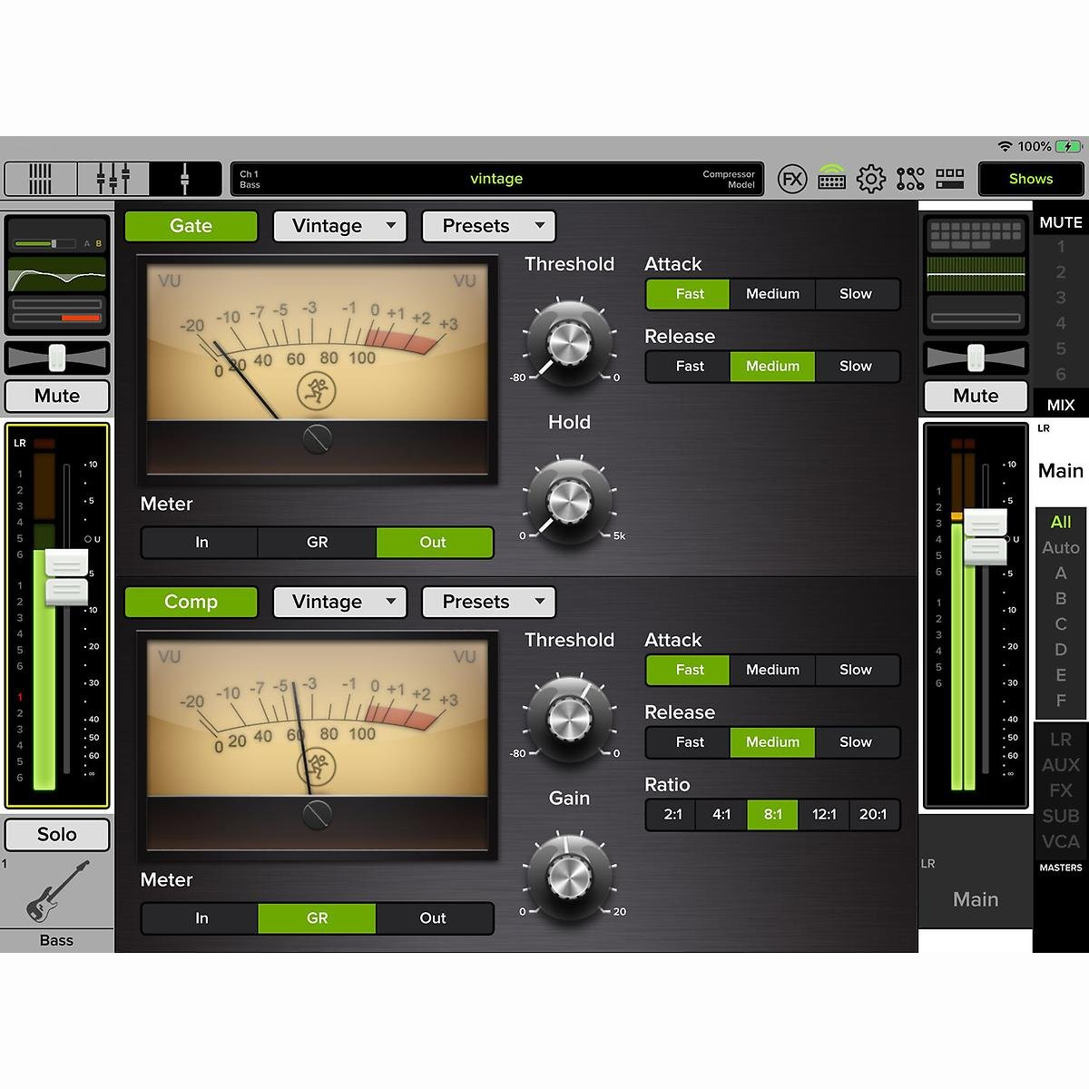The image size is (1089, 1089).
Task: Mute the Bass channel
Action: point(57,396)
